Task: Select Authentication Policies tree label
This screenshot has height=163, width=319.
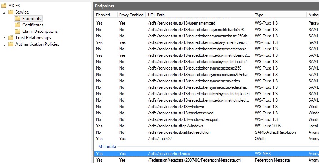Action: coord(37,44)
